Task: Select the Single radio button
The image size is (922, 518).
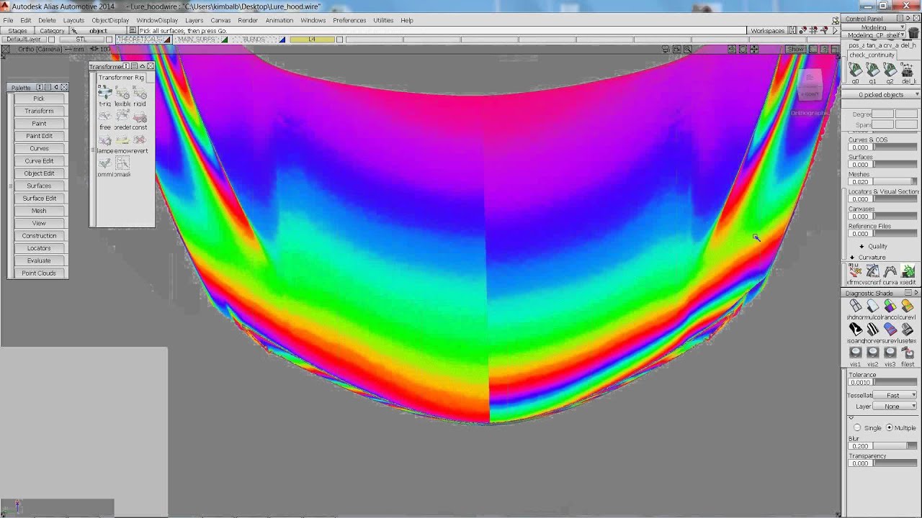Action: point(857,427)
